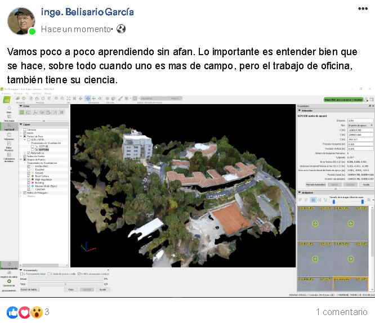This screenshot has height=323, width=375.
Task: Click the View All fit-to-screen toolbar icon
Action: 68,98
